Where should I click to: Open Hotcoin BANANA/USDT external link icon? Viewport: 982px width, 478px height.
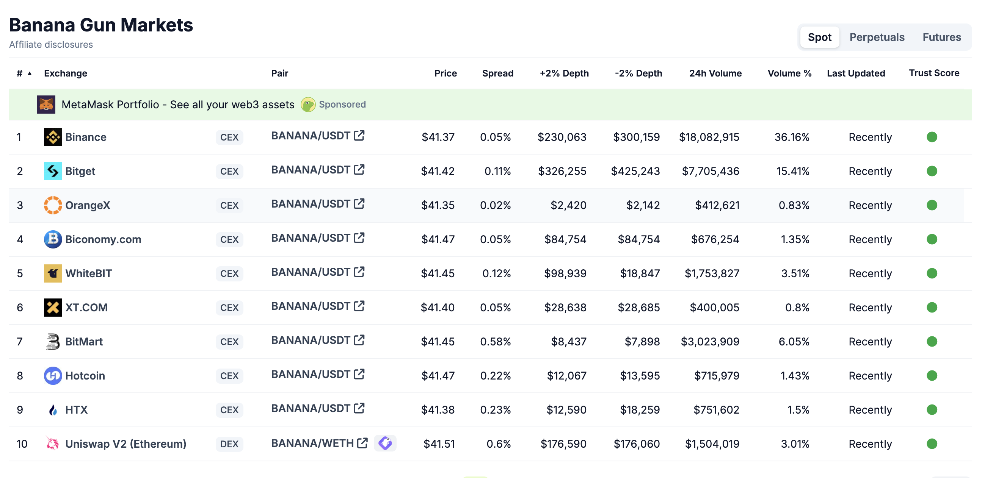359,374
